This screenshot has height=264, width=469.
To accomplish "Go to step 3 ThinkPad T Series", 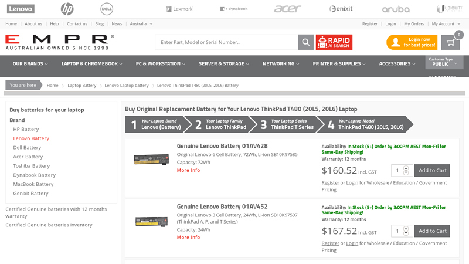I will coord(287,124).
